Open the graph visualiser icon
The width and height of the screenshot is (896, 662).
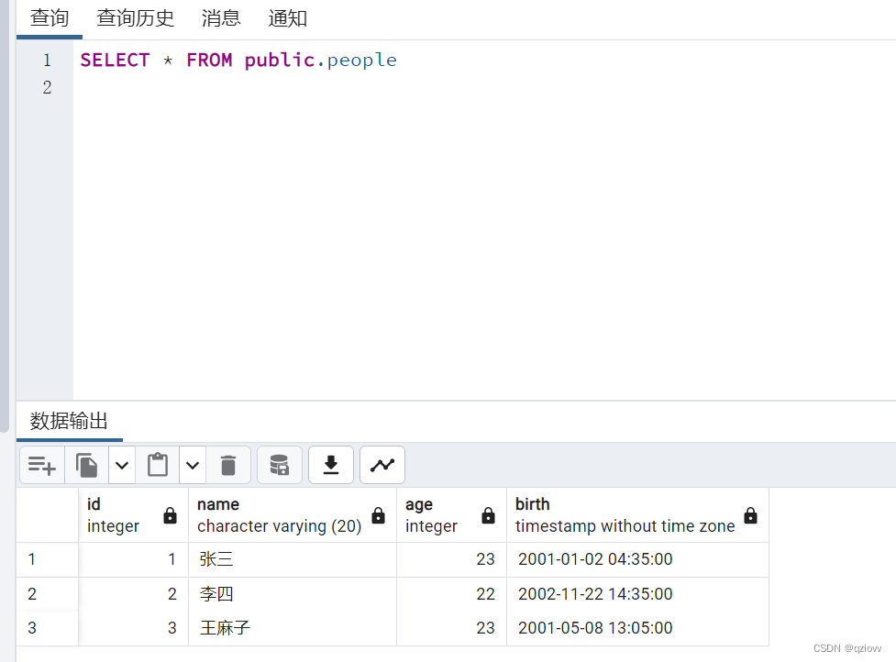tap(382, 465)
